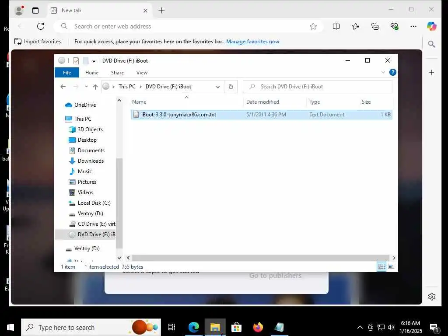The width and height of the screenshot is (448, 336).
Task: Switch to Large icons view layout
Action: pos(391,266)
